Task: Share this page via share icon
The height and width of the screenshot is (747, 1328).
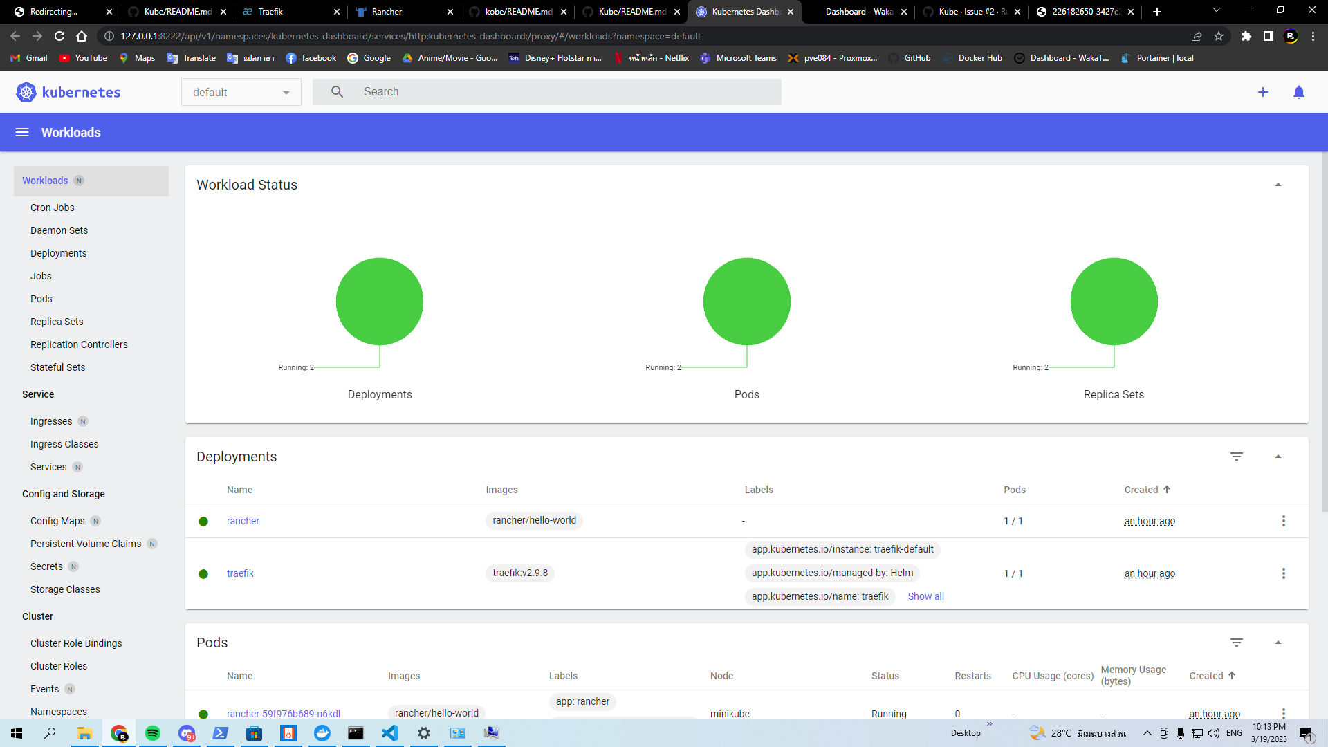Action: pos(1197,36)
